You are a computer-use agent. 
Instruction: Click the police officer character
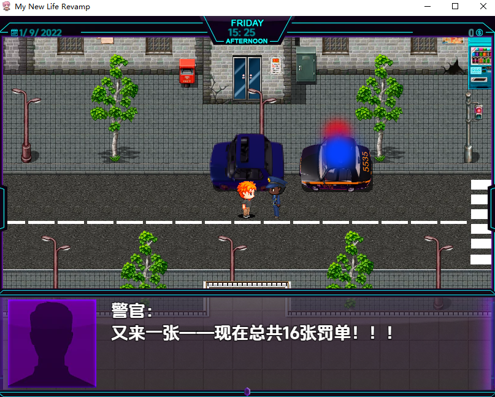pyautogui.click(x=275, y=196)
